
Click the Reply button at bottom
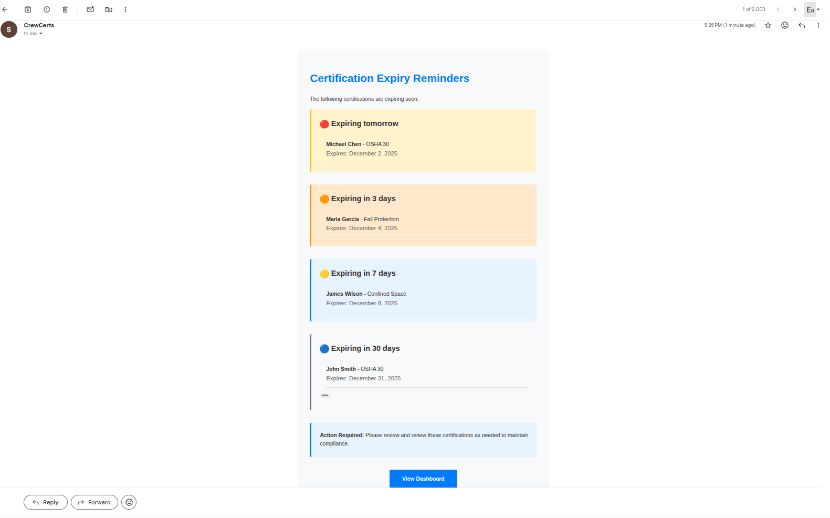point(46,502)
